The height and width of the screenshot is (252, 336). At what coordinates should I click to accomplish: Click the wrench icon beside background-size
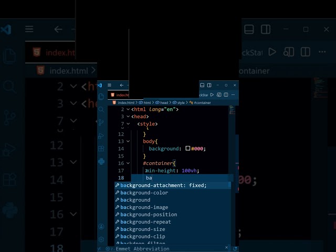pos(117,229)
